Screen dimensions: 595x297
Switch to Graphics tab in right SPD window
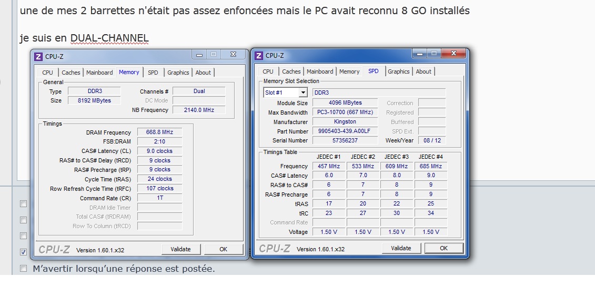(399, 71)
